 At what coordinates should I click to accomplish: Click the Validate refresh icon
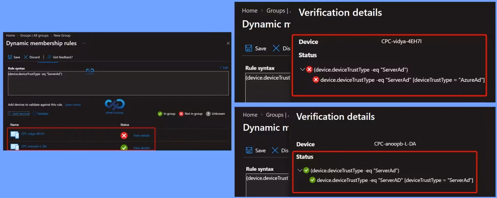(x=34, y=114)
